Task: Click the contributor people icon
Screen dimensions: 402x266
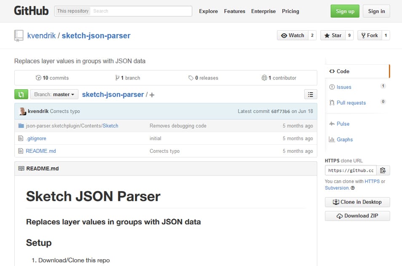Action: tap(264, 78)
